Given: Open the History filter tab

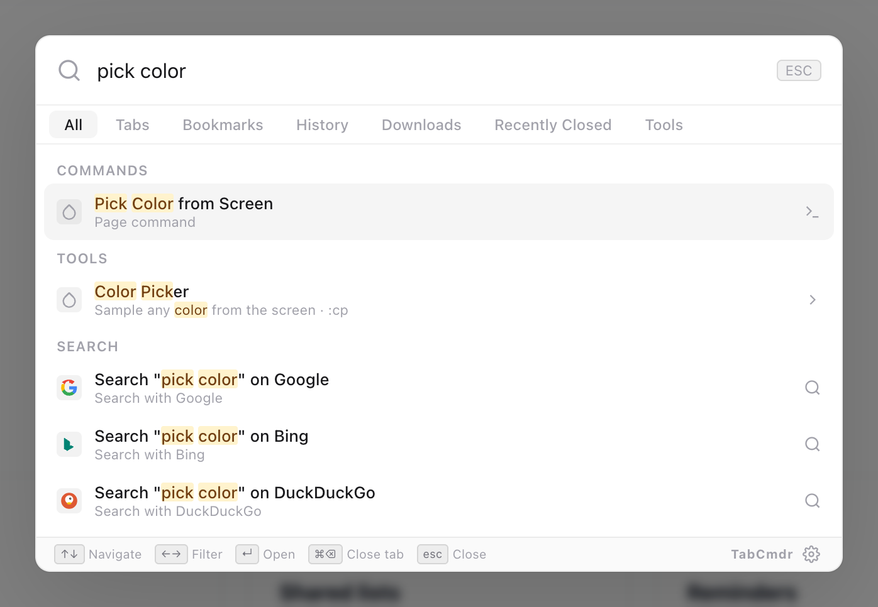Looking at the screenshot, I should tap(322, 125).
